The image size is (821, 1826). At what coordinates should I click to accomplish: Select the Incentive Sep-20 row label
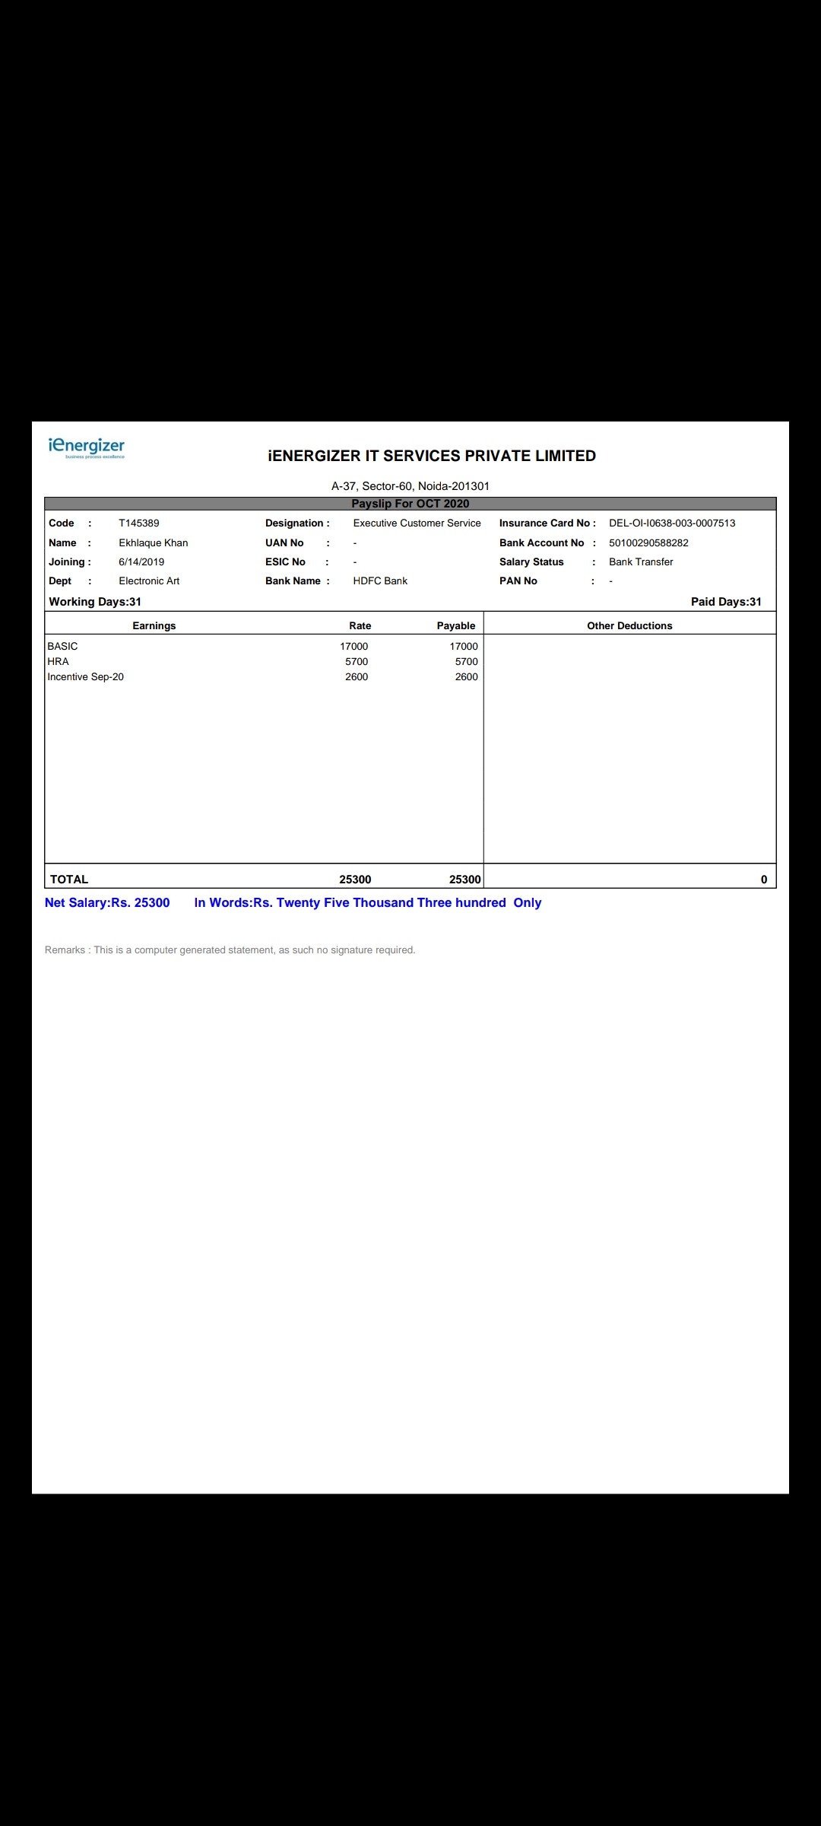(85, 677)
